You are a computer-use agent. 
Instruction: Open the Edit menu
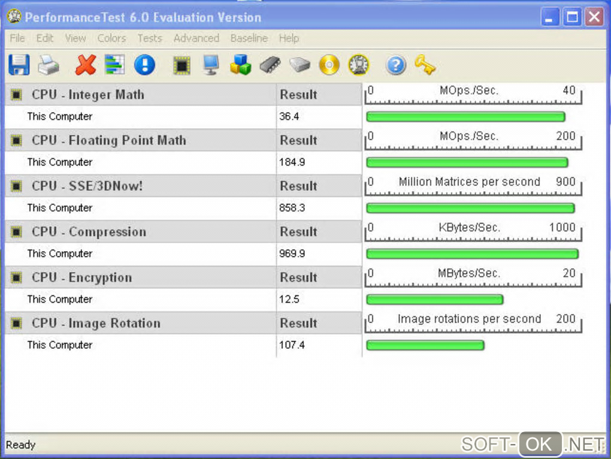click(44, 38)
